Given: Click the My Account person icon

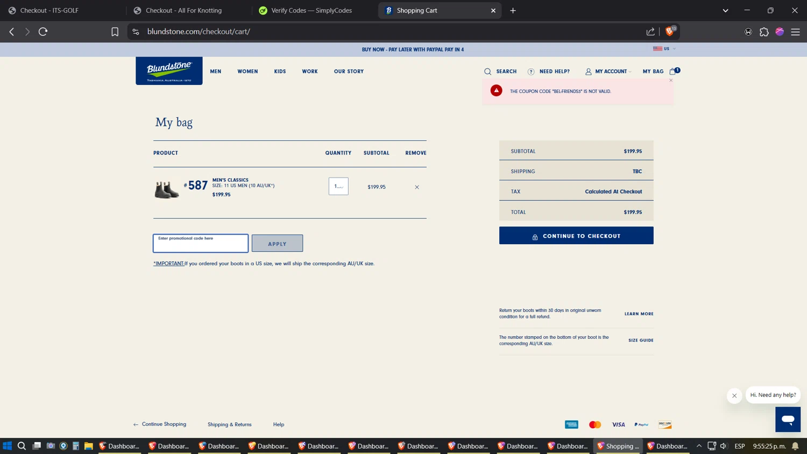Looking at the screenshot, I should pyautogui.click(x=588, y=72).
